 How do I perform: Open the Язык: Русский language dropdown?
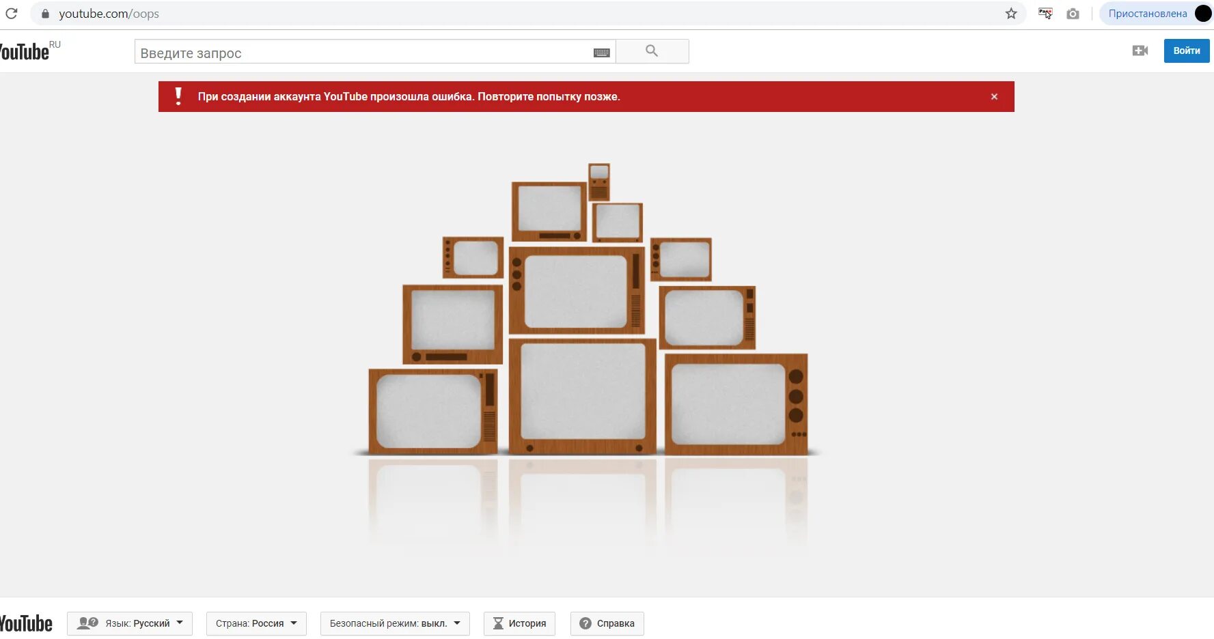pos(130,623)
